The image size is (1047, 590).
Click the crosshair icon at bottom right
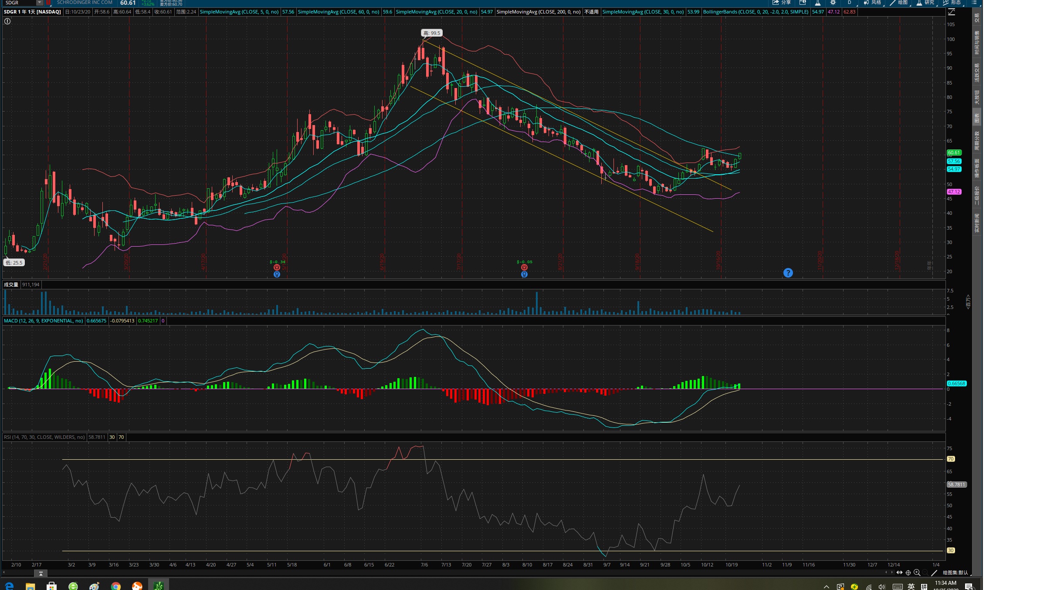click(x=908, y=573)
